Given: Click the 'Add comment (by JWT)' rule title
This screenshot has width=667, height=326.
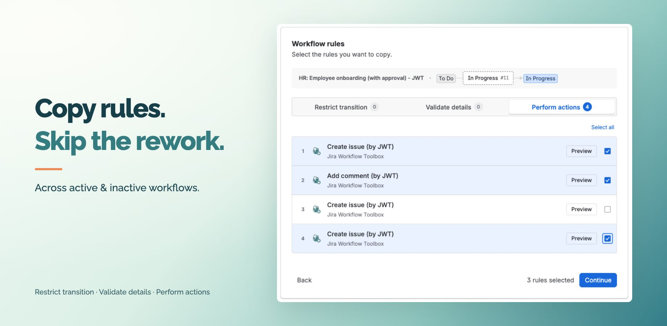Looking at the screenshot, I should [362, 176].
